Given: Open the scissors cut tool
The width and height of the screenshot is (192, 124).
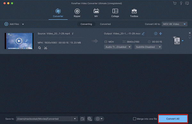Looking at the screenshot, I should pyautogui.click(x=45, y=48).
